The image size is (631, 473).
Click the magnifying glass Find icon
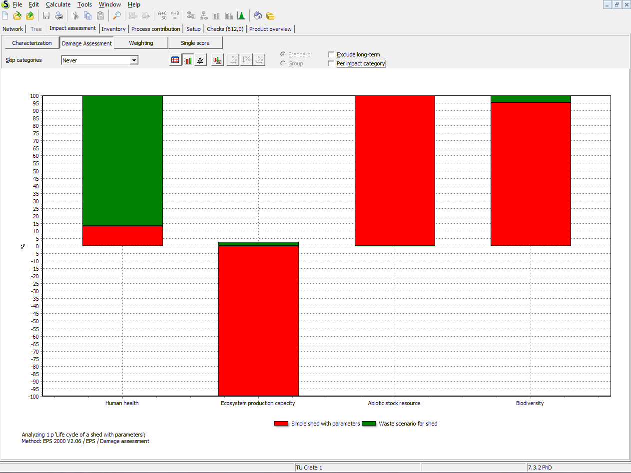[x=117, y=15]
